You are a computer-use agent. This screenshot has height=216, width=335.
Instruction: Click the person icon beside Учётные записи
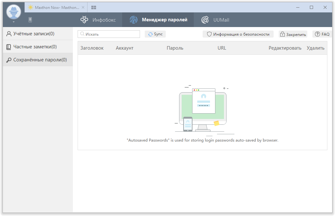9,34
